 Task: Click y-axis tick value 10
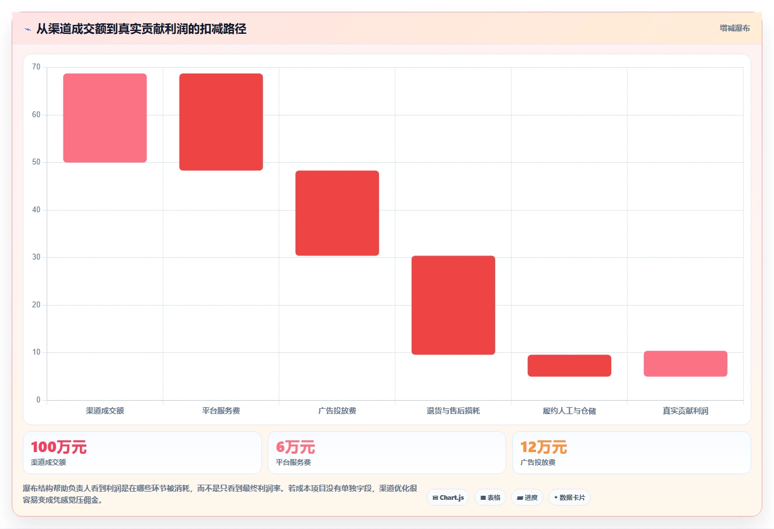point(36,352)
